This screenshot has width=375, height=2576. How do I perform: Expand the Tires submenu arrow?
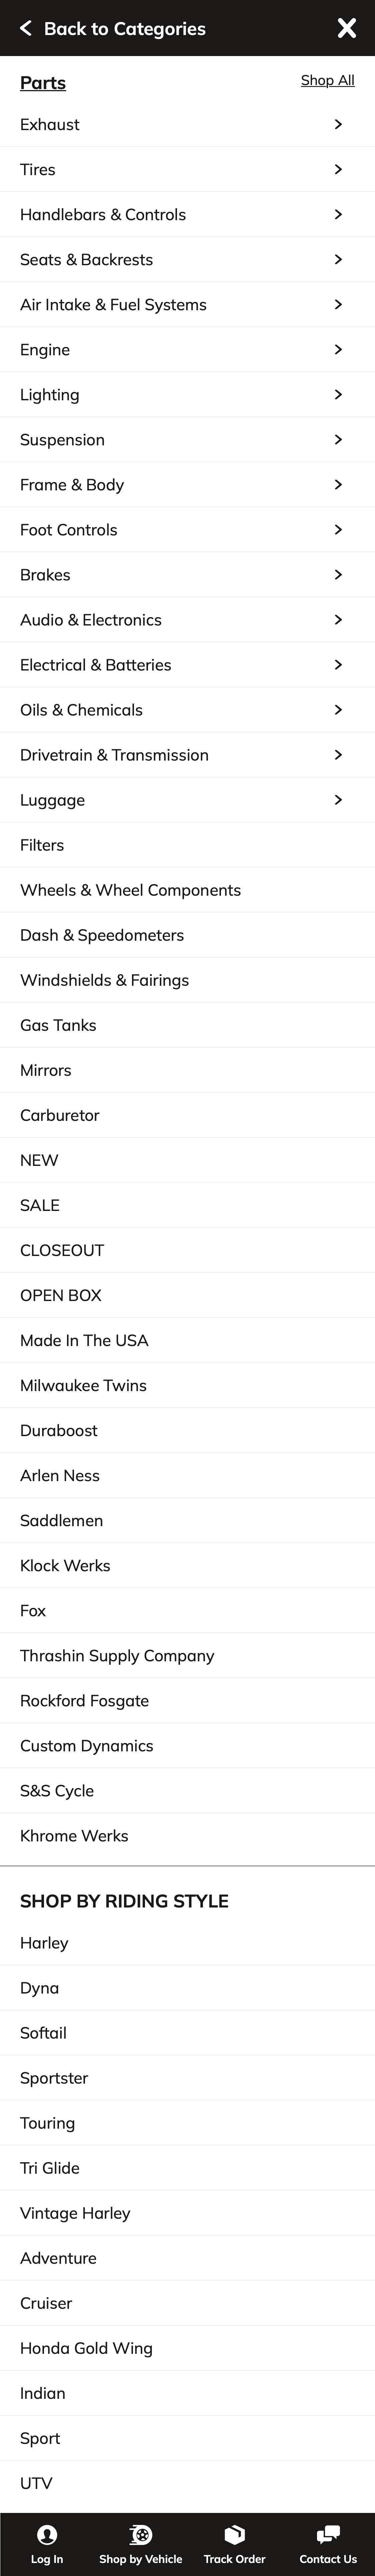pyautogui.click(x=338, y=169)
